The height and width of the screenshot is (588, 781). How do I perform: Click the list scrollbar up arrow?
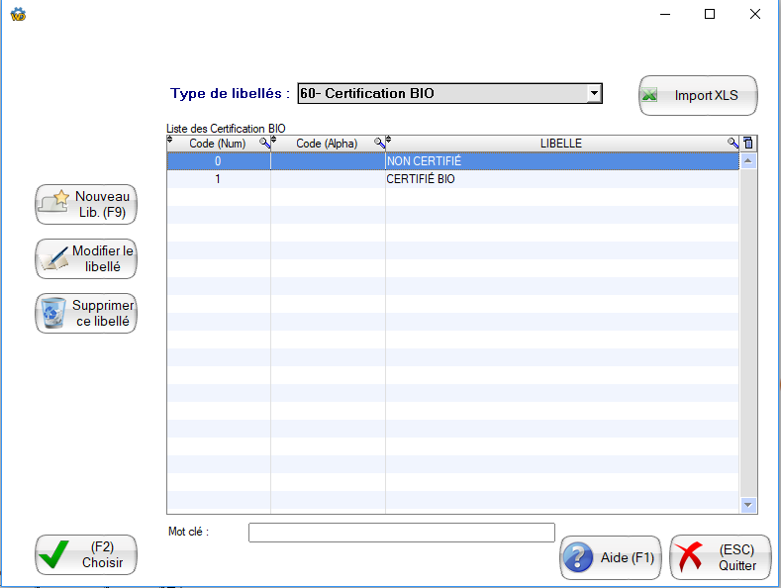[x=748, y=159]
